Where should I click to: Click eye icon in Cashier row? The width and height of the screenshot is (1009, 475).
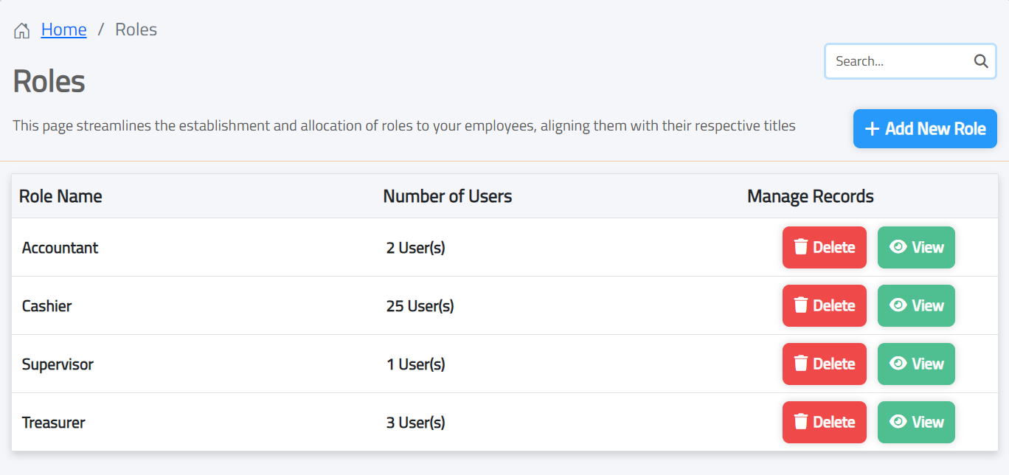898,305
